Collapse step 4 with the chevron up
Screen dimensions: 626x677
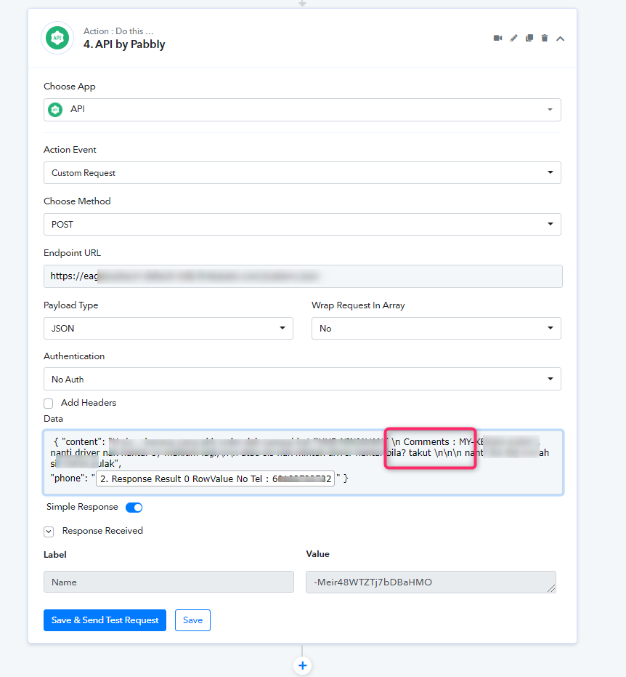[x=560, y=39]
